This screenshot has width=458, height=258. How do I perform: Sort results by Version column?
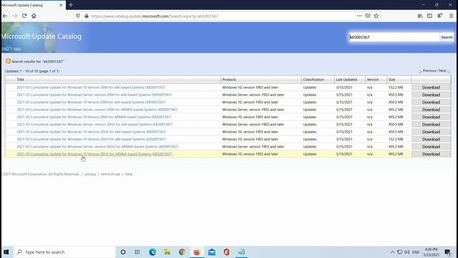[x=373, y=80]
